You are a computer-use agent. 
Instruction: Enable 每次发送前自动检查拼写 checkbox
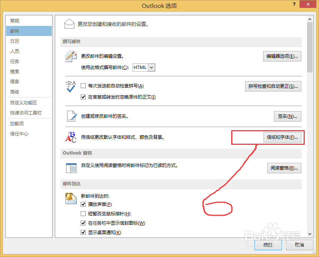pyautogui.click(x=83, y=86)
